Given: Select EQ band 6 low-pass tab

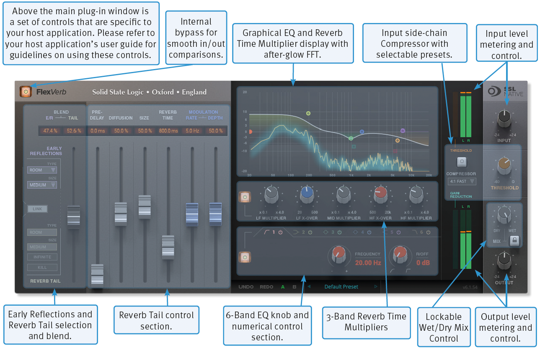Looking at the screenshot, I should tap(418, 232).
